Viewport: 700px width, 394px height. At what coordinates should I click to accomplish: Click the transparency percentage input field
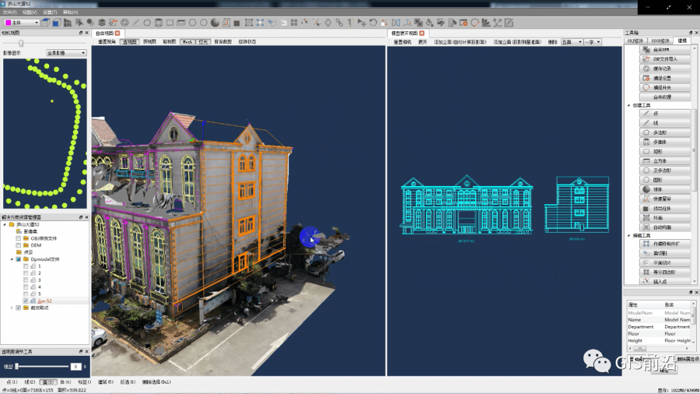pyautogui.click(x=76, y=366)
